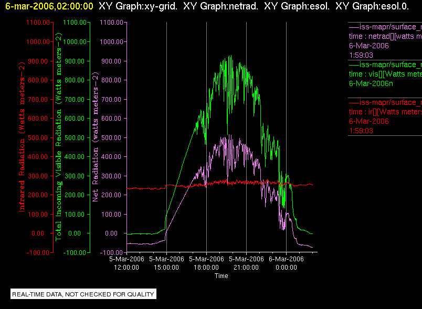422x309 pixels.
Task: Click the pink axis value 900.00
Action: coord(111,61)
